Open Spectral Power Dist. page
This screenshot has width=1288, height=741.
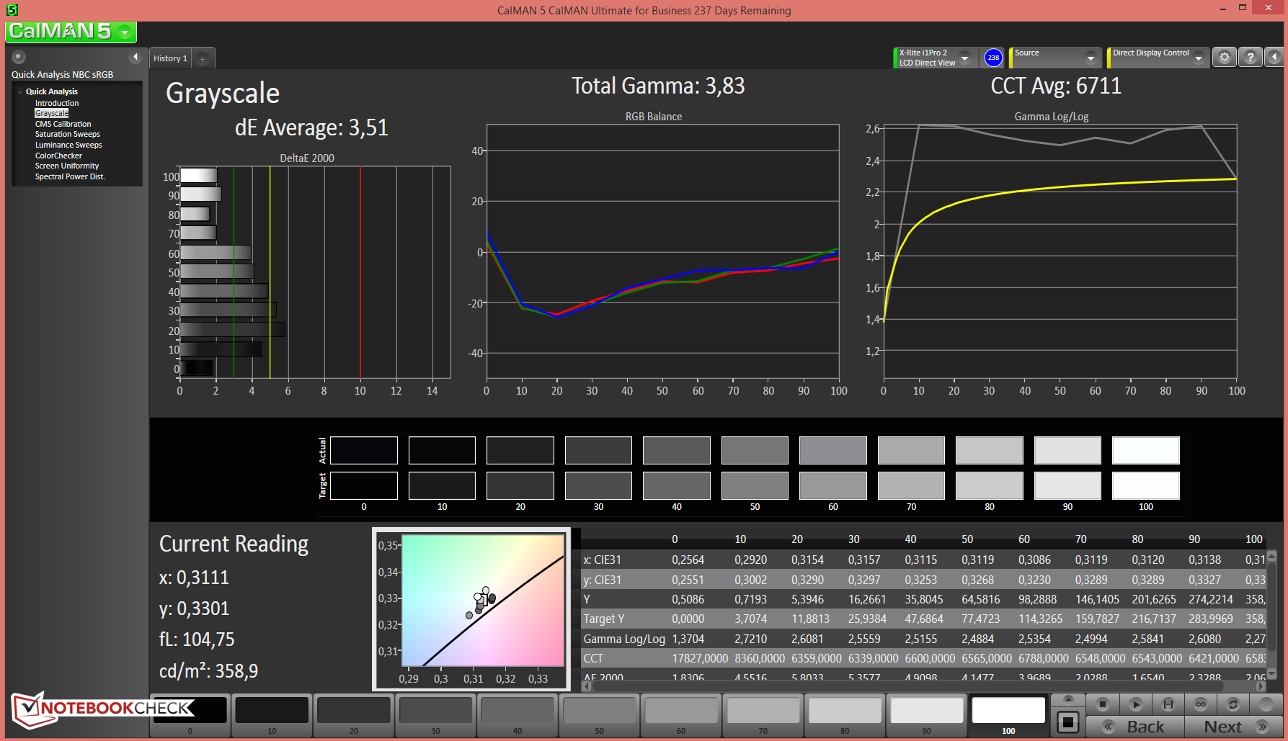tap(70, 176)
